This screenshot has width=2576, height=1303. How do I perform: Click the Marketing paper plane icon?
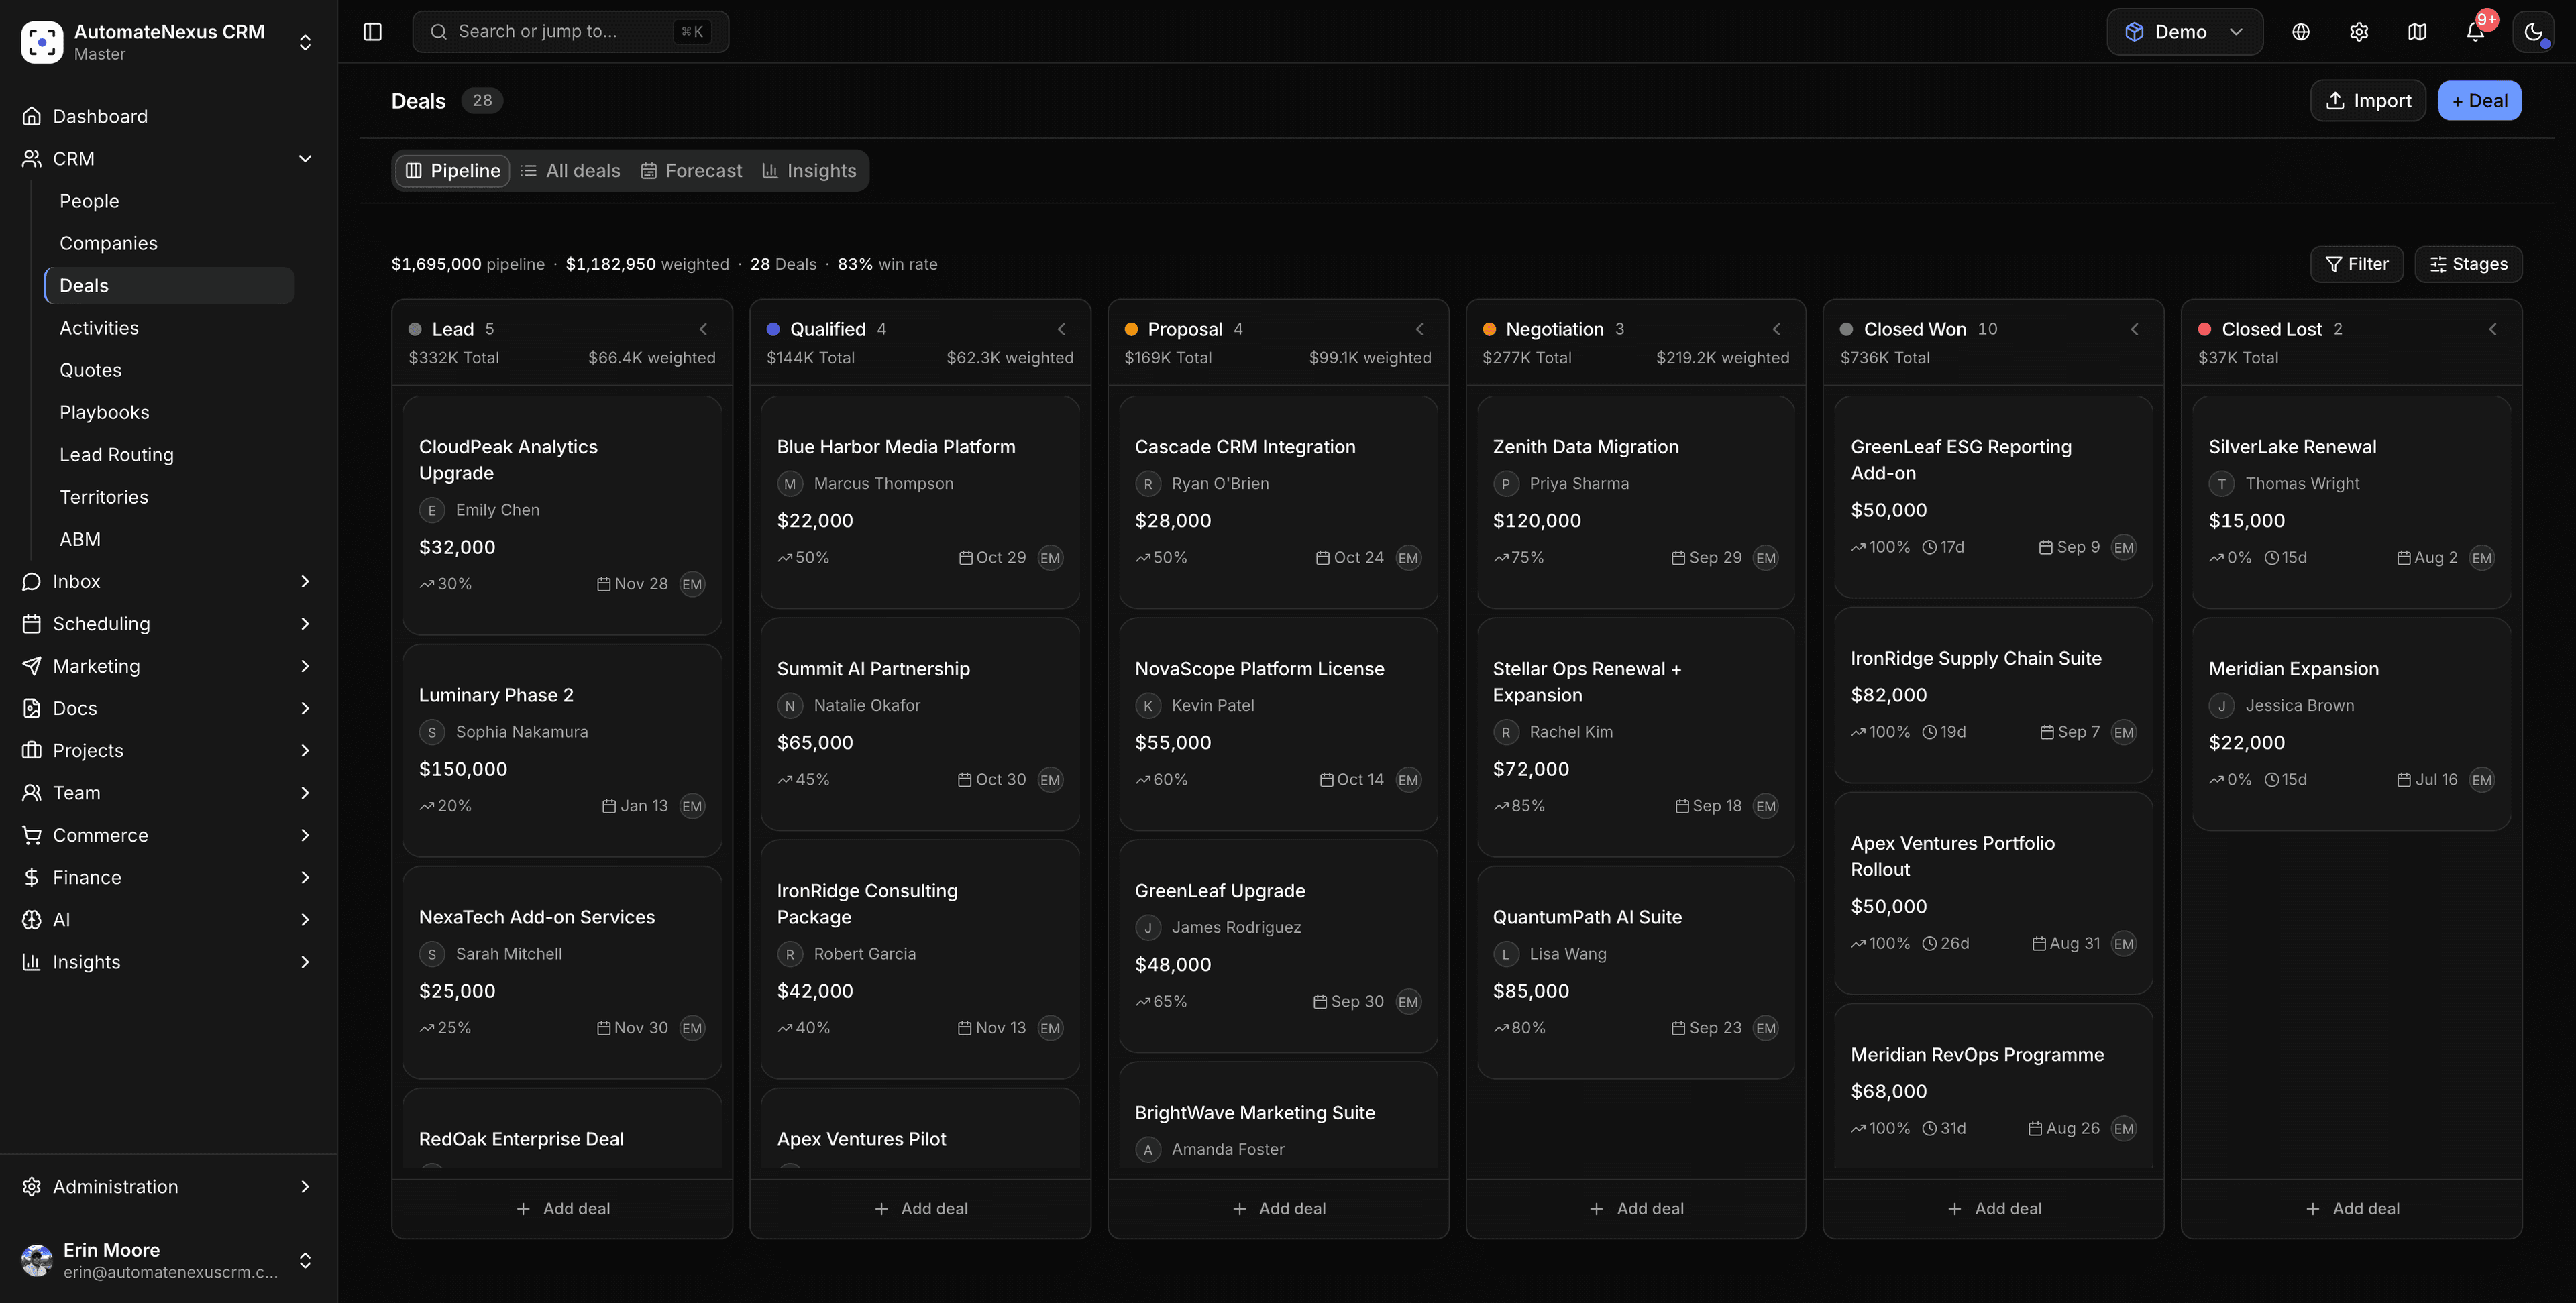(x=32, y=666)
